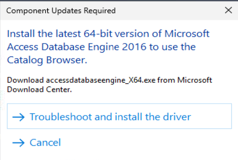The image size is (238, 160).
Task: Close the Component Updates Required dialog
Action: click(228, 10)
